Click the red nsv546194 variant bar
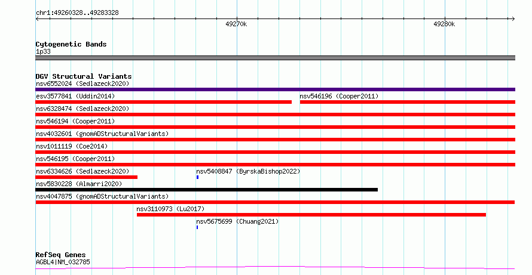 click(275, 127)
